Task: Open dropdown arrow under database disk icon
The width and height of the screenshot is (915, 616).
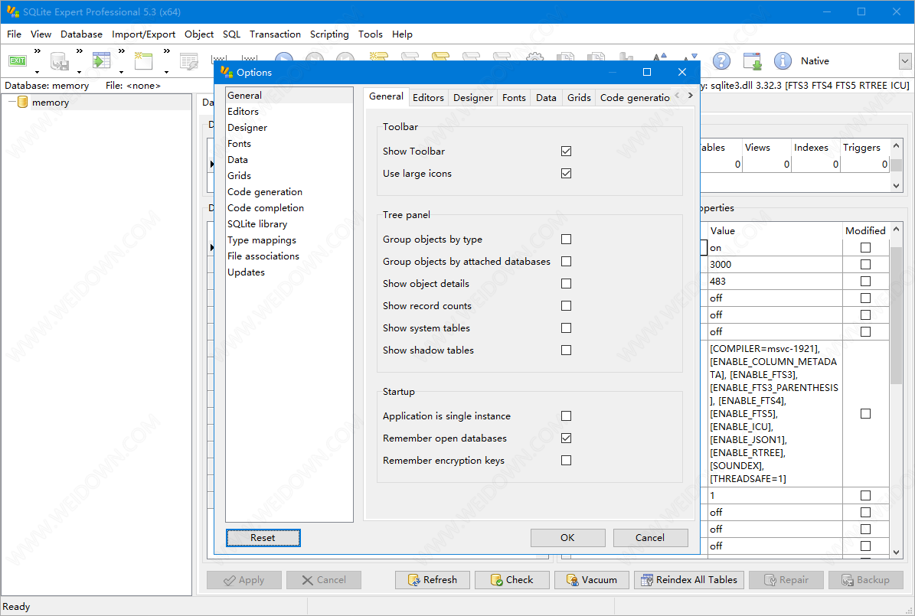Action: coord(79,73)
